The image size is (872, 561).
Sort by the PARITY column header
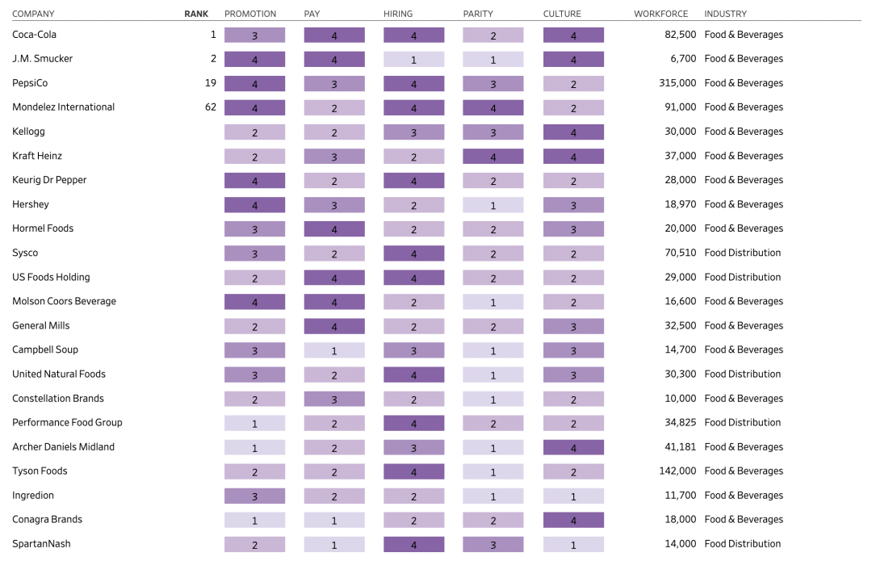478,14
